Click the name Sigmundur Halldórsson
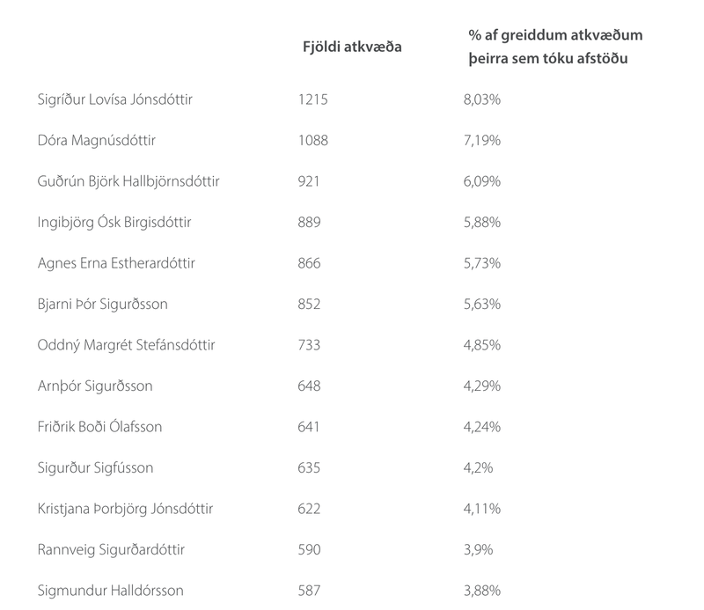Image resolution: width=704 pixels, height=610 pixels. click(x=110, y=591)
